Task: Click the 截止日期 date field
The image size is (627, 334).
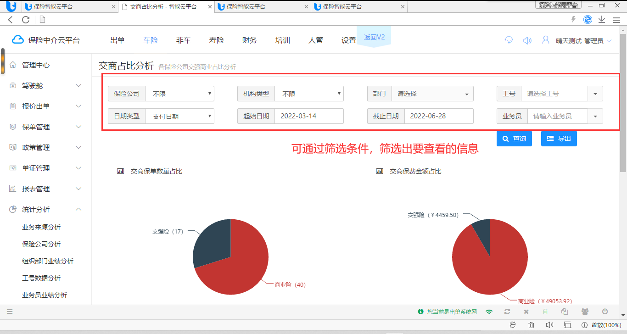Action: pyautogui.click(x=438, y=116)
